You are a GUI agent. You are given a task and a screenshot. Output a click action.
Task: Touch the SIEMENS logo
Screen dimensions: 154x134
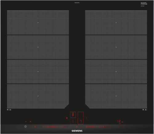[77, 131]
